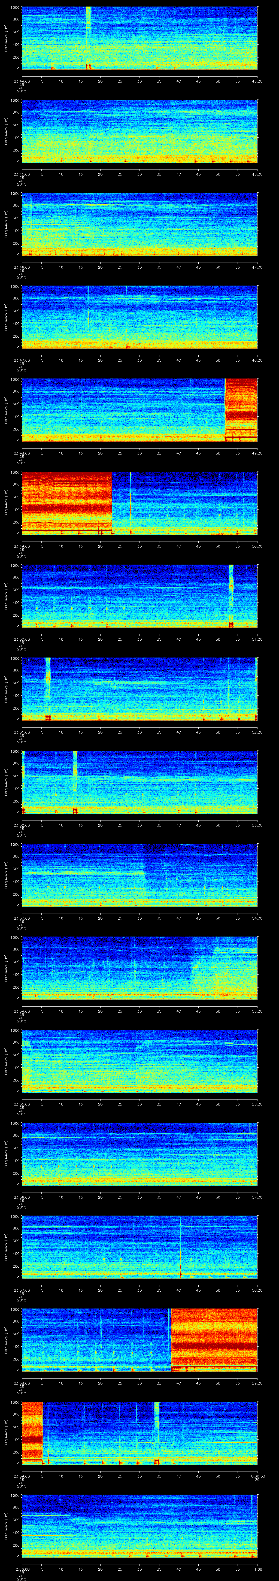Screen dimensions: 279x1581
Task: Click the 23:56:00 start time label
Action: tap(22, 1197)
